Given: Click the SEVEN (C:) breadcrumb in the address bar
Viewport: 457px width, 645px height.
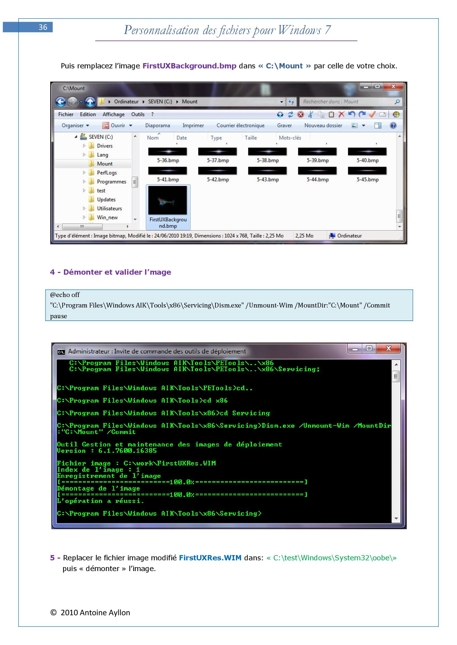Looking at the screenshot, I should coord(160,102).
